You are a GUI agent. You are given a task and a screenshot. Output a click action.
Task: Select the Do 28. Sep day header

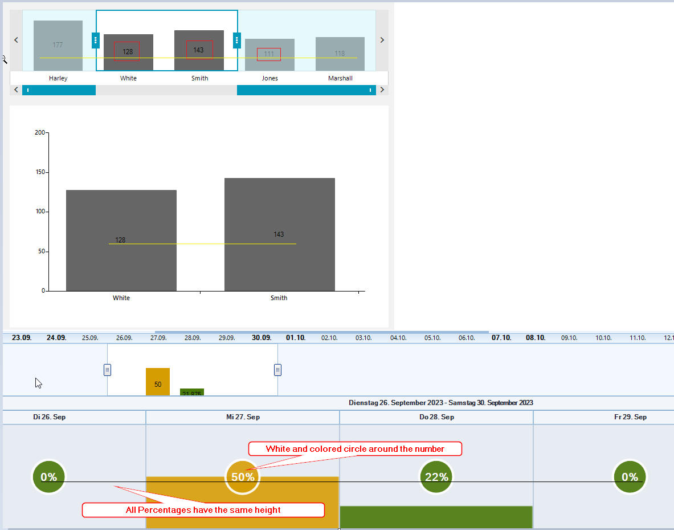tap(436, 417)
